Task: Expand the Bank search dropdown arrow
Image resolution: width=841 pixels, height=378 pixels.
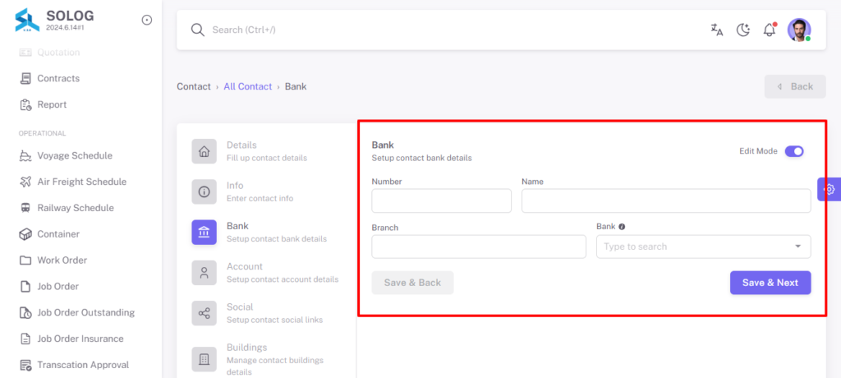Action: coord(798,247)
